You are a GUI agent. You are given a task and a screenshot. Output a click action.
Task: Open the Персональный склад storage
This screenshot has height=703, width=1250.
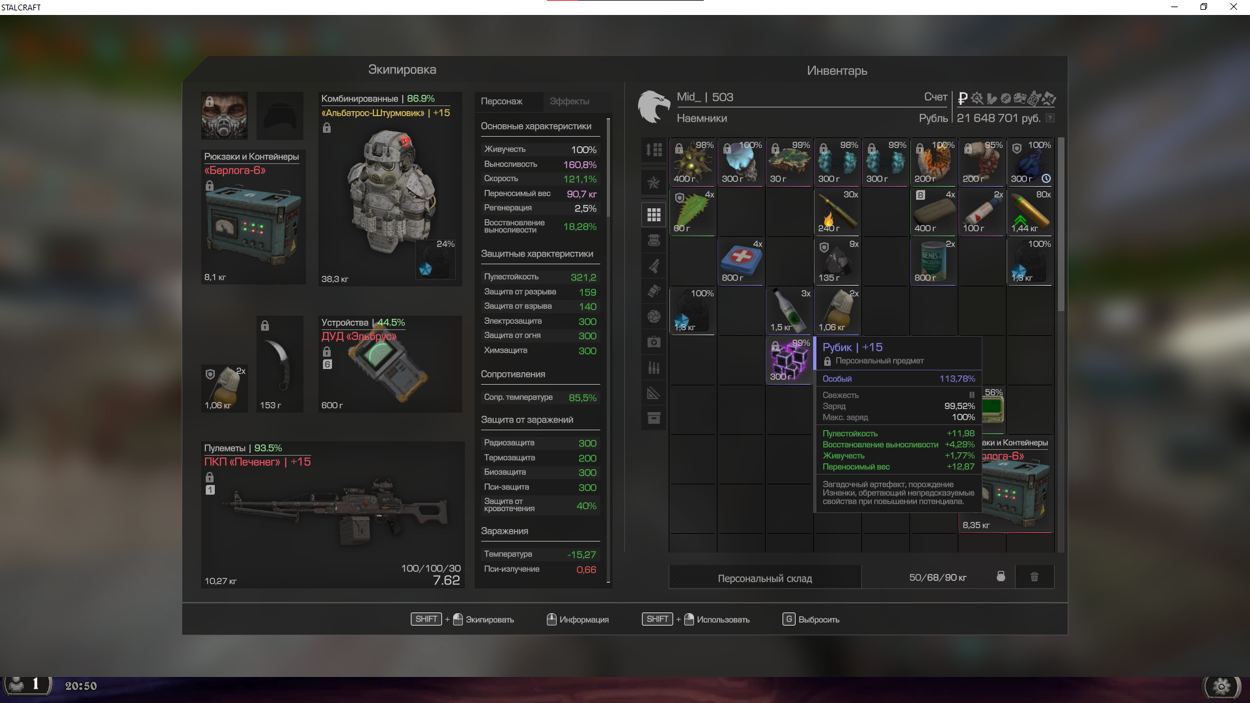[x=765, y=578]
